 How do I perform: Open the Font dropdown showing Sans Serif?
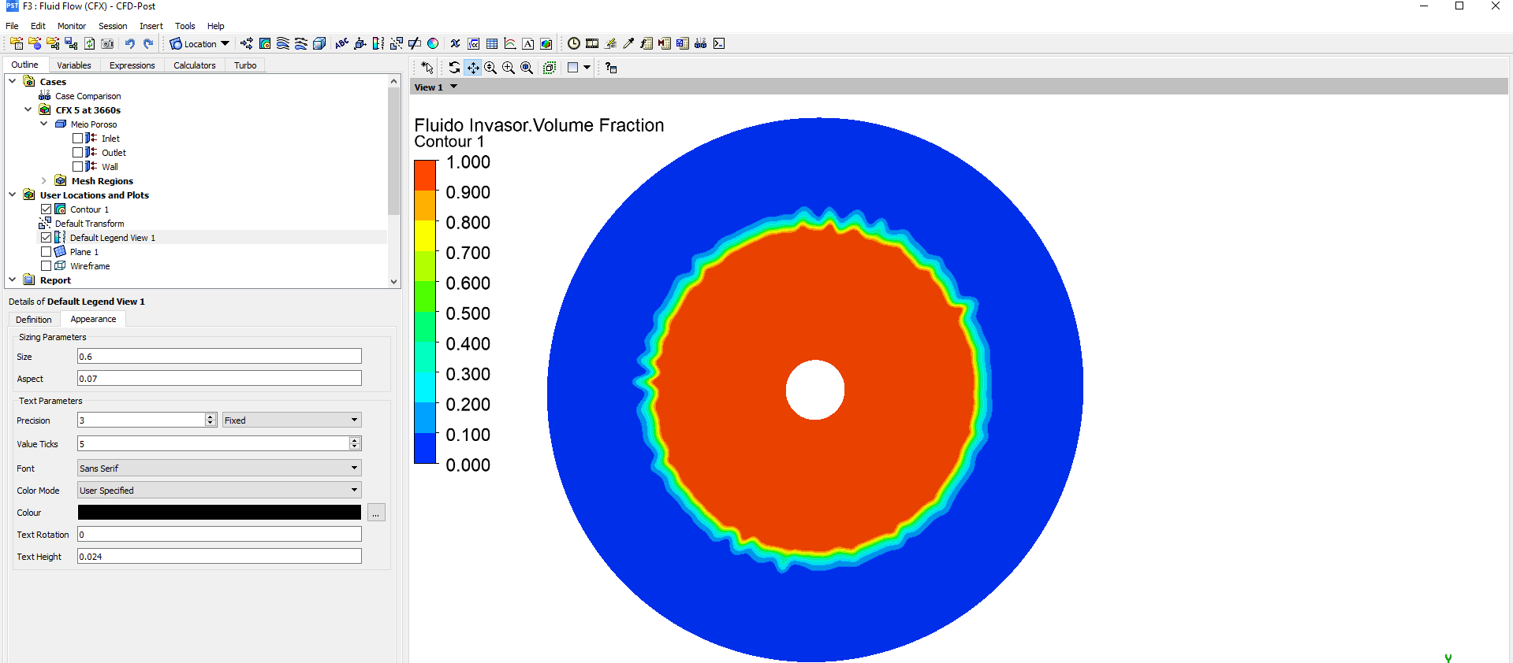coord(219,469)
